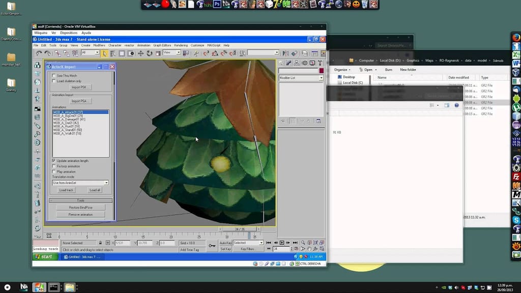Open the reference coordinate View dropdown
The image size is (521, 293).
171,52
